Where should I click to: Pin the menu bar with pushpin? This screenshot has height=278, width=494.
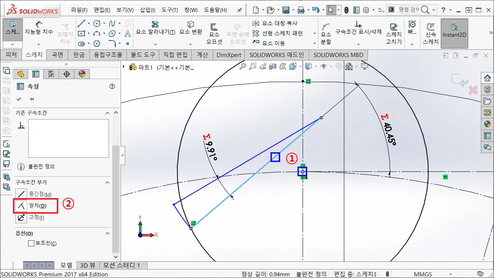click(239, 10)
